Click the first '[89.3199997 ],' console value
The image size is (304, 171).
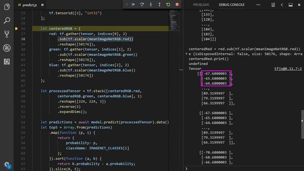(x=217, y=93)
